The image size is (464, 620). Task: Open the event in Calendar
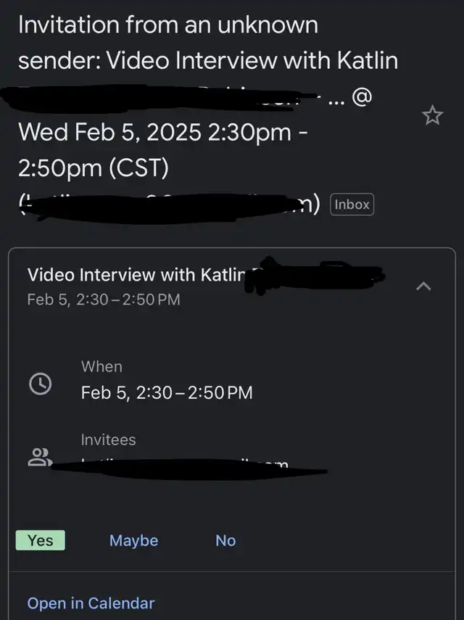tap(91, 603)
